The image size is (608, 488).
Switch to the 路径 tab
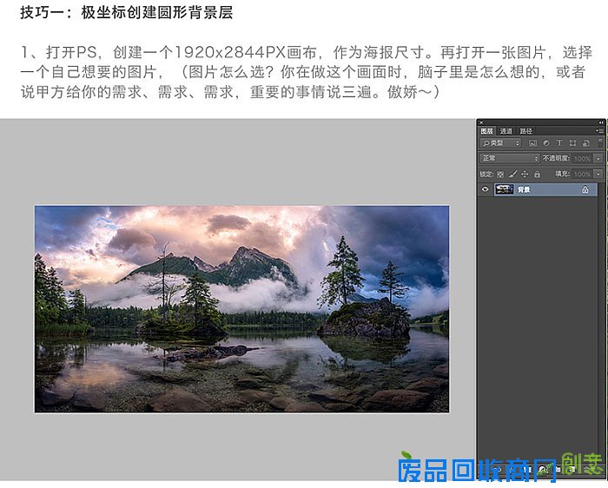pyautogui.click(x=525, y=131)
